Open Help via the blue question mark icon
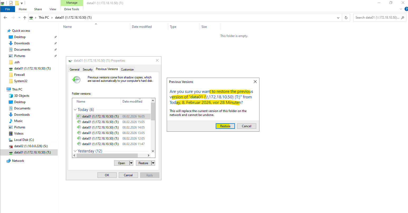The width and height of the screenshot is (408, 213). pos(406,9)
